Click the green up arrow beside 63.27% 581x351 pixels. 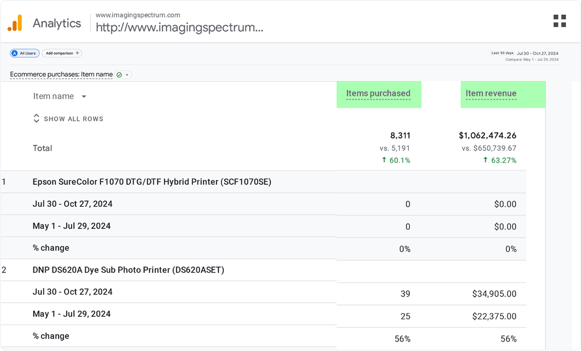[485, 160]
